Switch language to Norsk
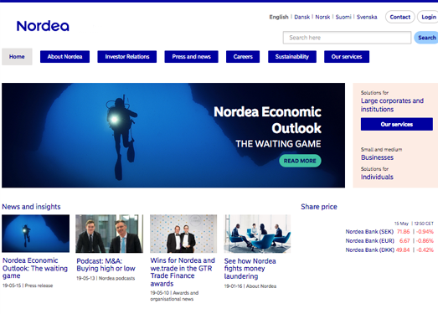Image resolution: width=438 pixels, height=314 pixels. coord(322,17)
